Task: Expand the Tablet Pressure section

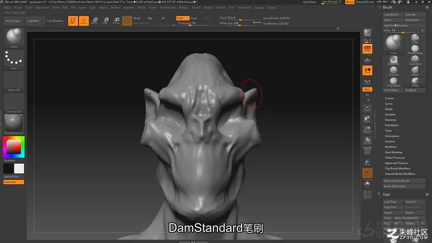Action: (395, 158)
